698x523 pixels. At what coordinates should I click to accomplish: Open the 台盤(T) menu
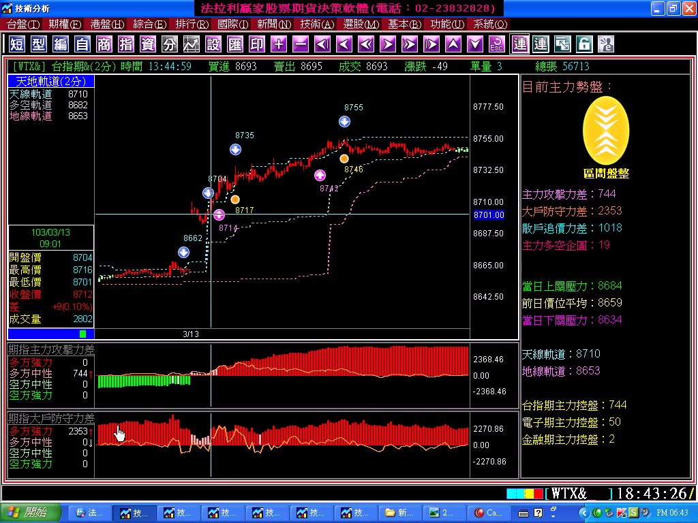(x=23, y=24)
